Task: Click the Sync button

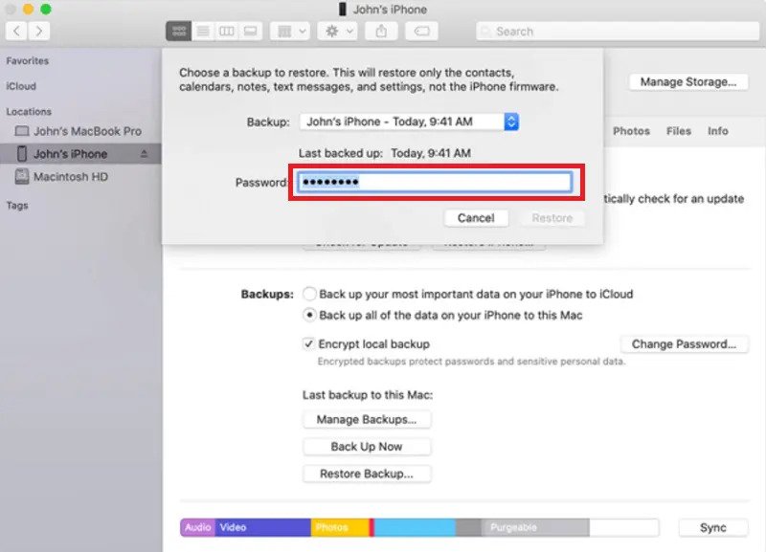Action: point(712,527)
